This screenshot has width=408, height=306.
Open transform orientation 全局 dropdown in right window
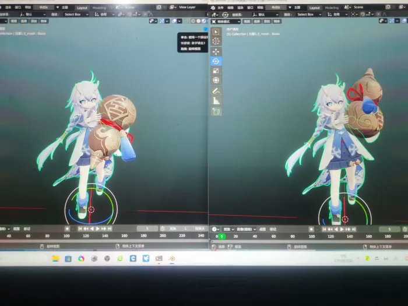point(337,15)
